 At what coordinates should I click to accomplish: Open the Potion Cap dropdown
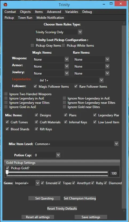point(47,155)
